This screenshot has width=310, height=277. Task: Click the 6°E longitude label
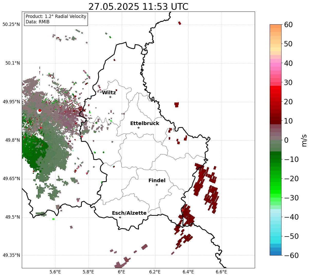[x=122, y=272]
